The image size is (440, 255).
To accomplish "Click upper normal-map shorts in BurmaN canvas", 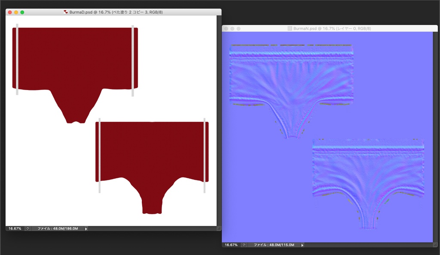I will click(x=291, y=91).
